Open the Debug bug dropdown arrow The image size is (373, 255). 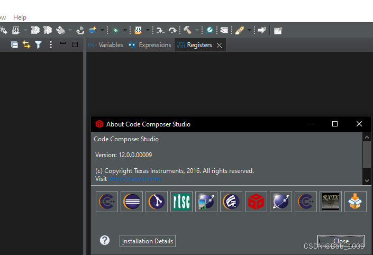125,30
